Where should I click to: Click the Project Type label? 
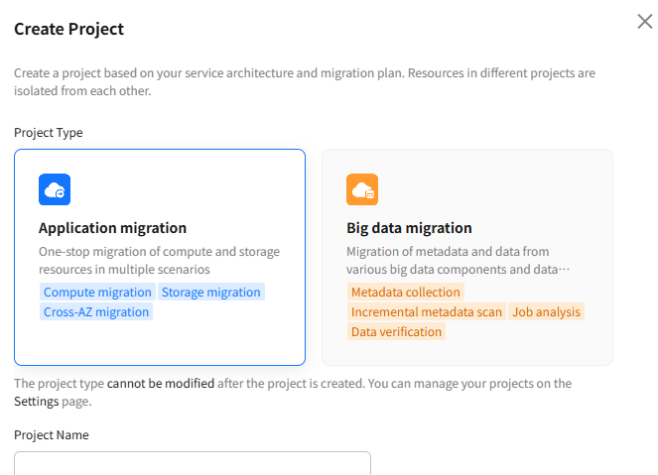tap(49, 133)
